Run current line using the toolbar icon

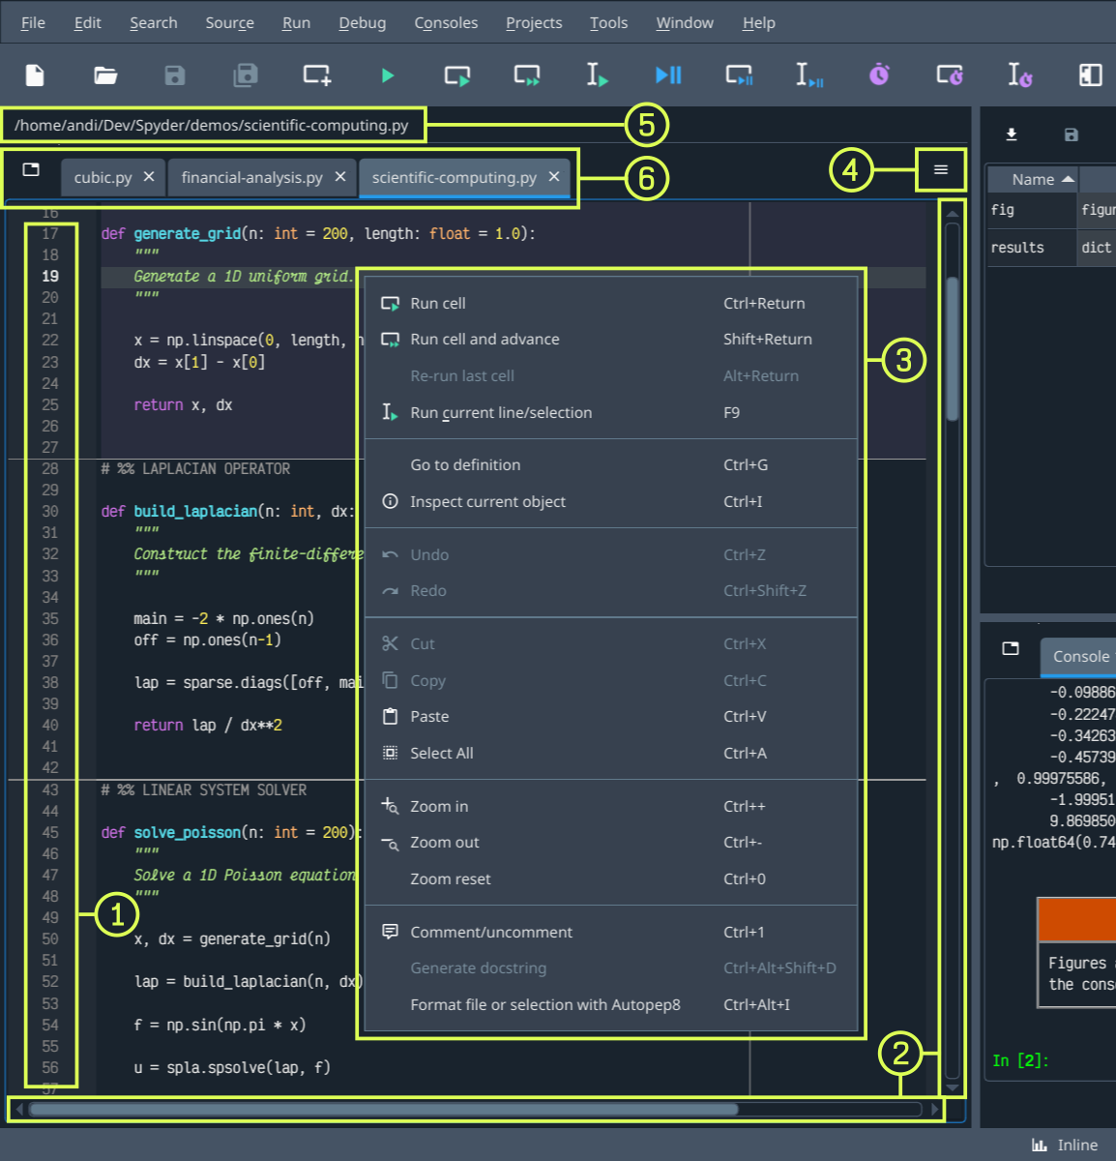597,75
